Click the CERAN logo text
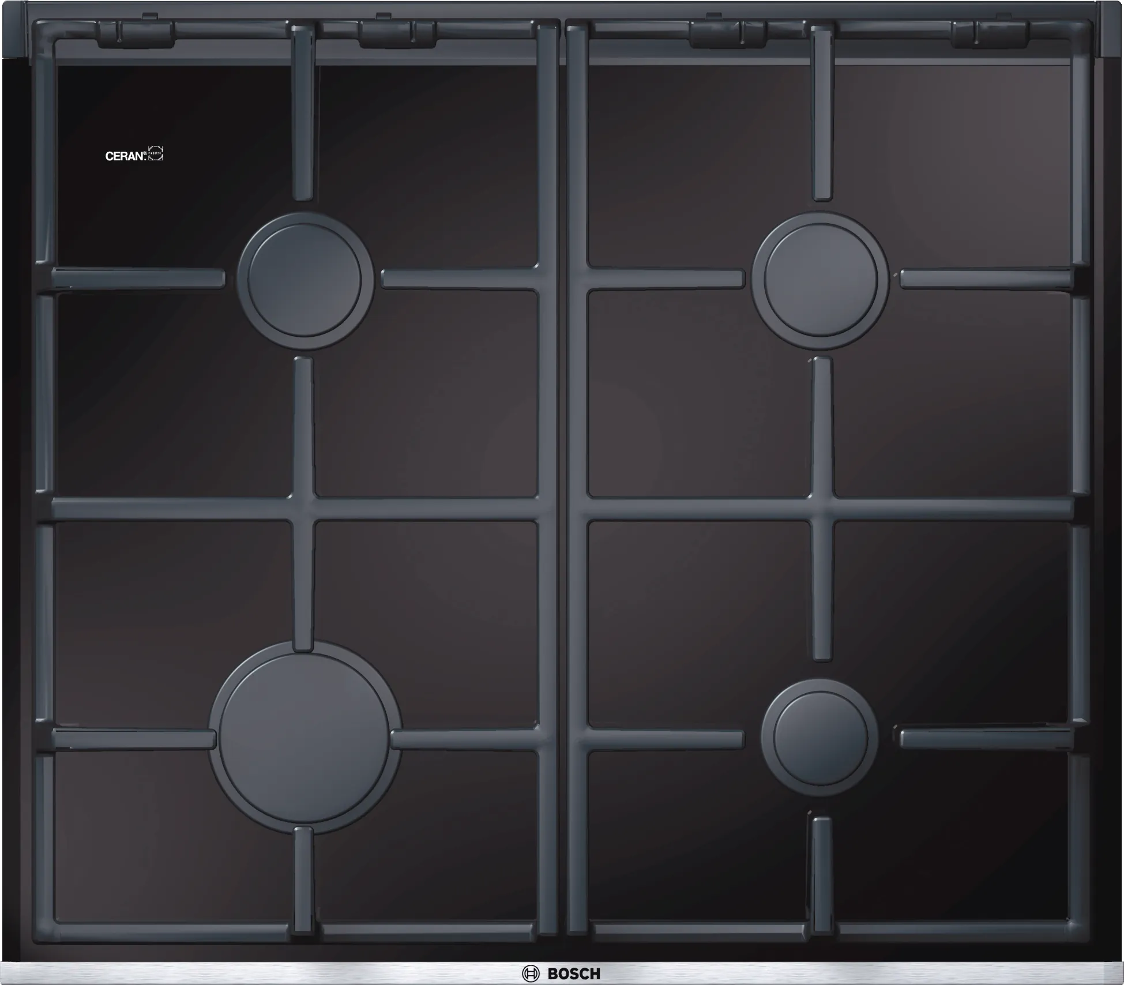1124x985 pixels. pos(125,156)
